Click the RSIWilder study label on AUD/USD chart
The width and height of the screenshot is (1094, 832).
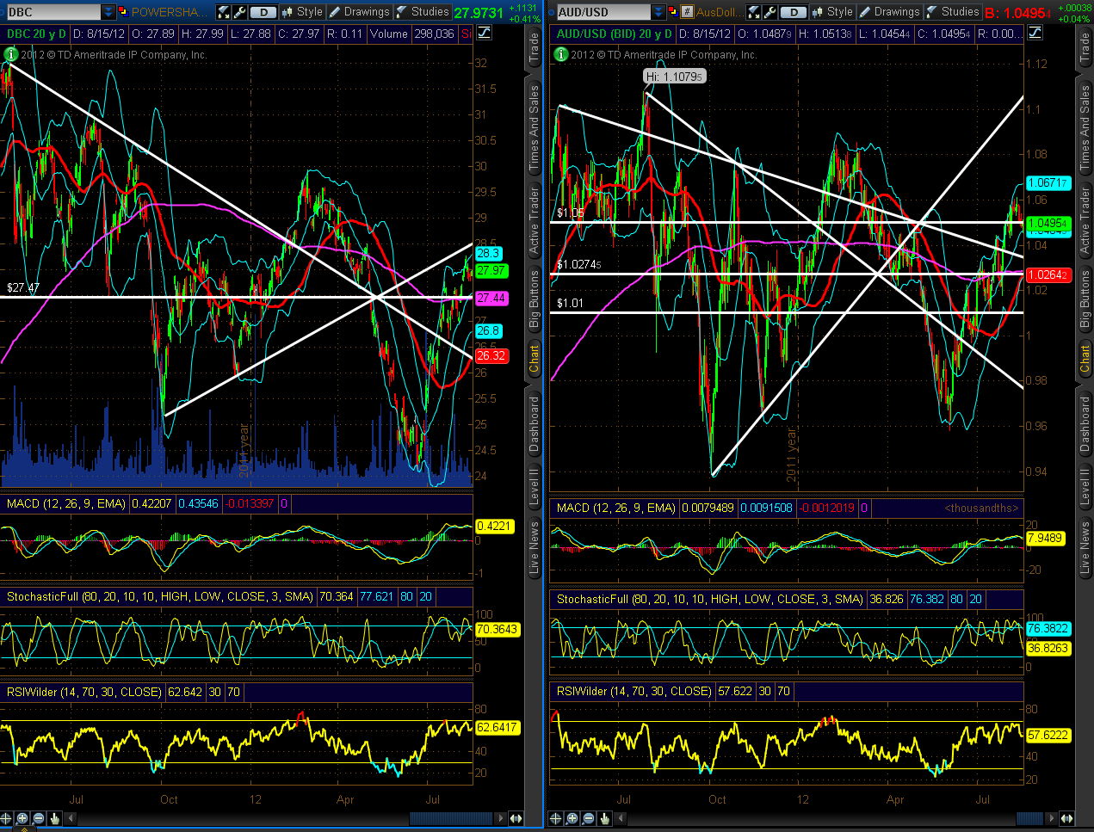pos(634,691)
